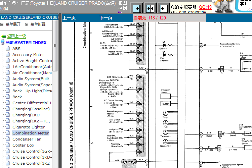The width and height of the screenshot is (252, 168).
Task: Click the Speedometer gauge symbol
Action: click(x=166, y=142)
